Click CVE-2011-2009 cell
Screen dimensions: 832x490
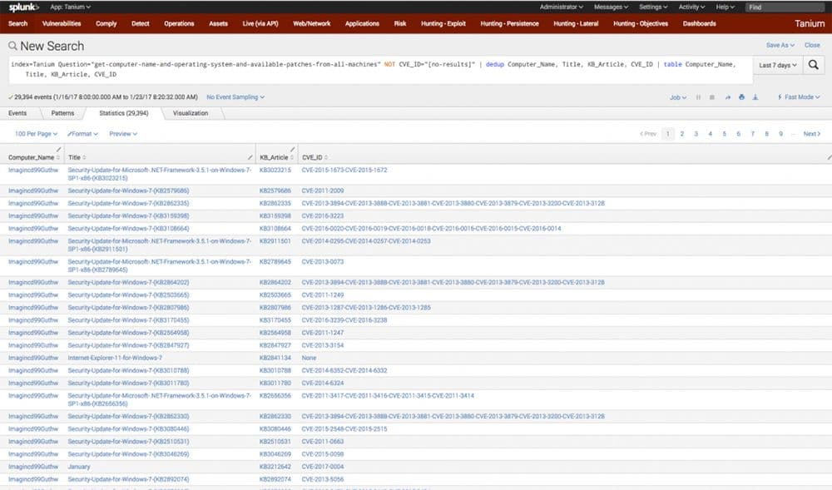pyautogui.click(x=323, y=191)
